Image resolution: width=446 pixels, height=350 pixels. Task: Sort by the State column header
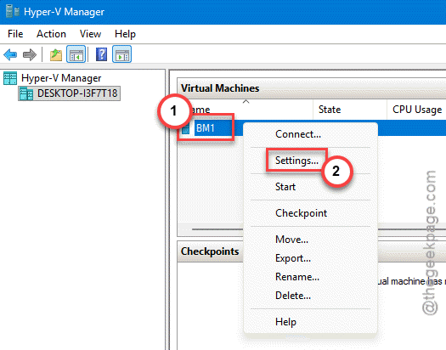pos(350,110)
